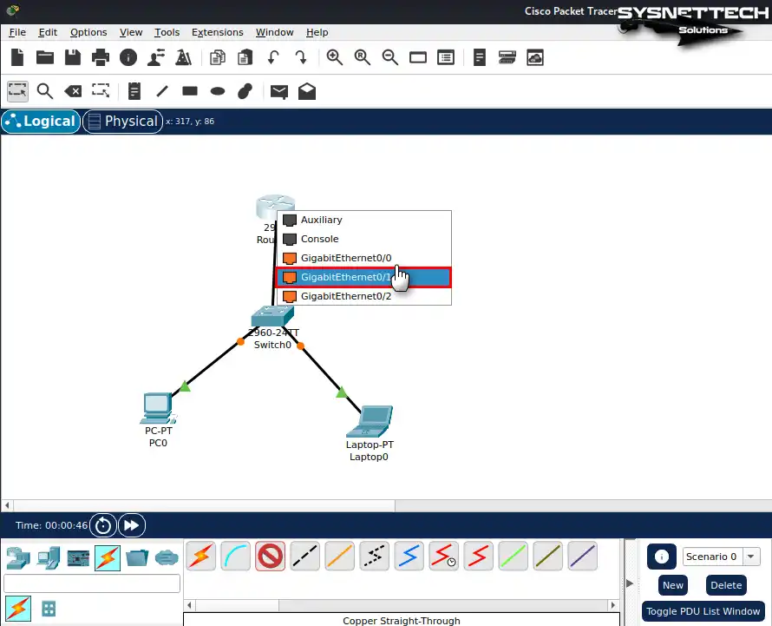Save the project with the floppy disk icon
This screenshot has height=626, width=772.
(x=73, y=57)
